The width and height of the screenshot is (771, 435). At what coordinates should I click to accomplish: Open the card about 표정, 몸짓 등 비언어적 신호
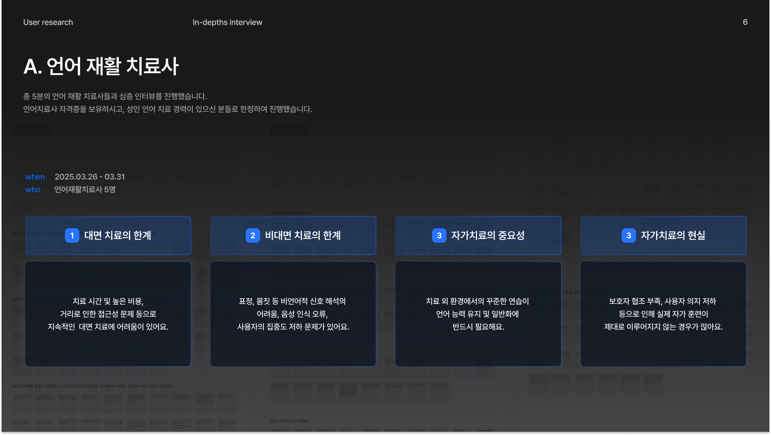coord(293,314)
